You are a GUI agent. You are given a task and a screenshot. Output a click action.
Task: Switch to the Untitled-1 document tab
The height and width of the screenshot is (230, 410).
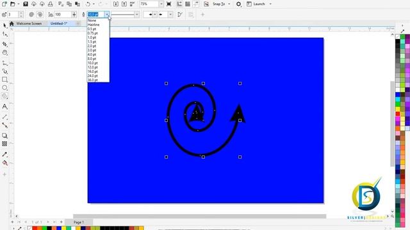(59, 24)
